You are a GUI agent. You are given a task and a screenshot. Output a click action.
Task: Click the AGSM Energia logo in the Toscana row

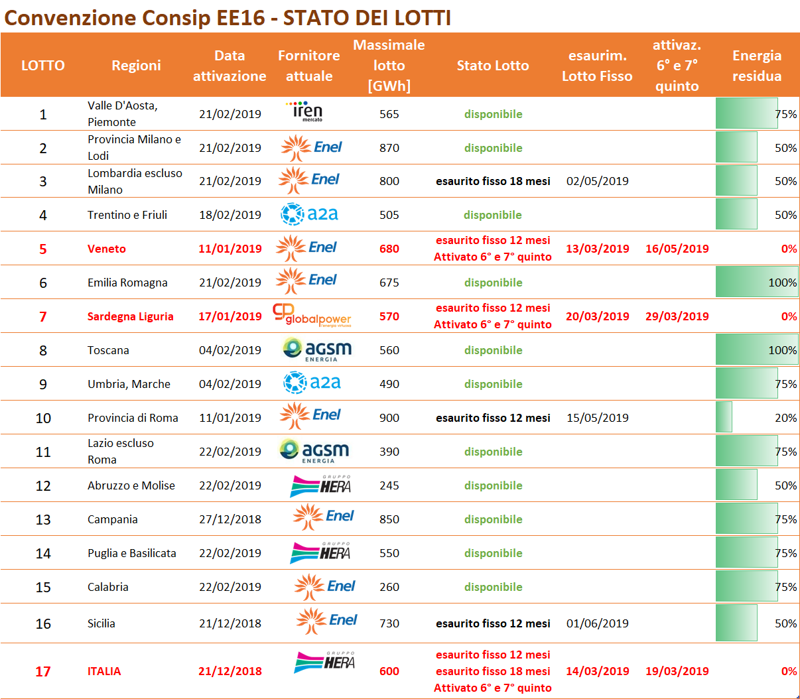tap(316, 349)
